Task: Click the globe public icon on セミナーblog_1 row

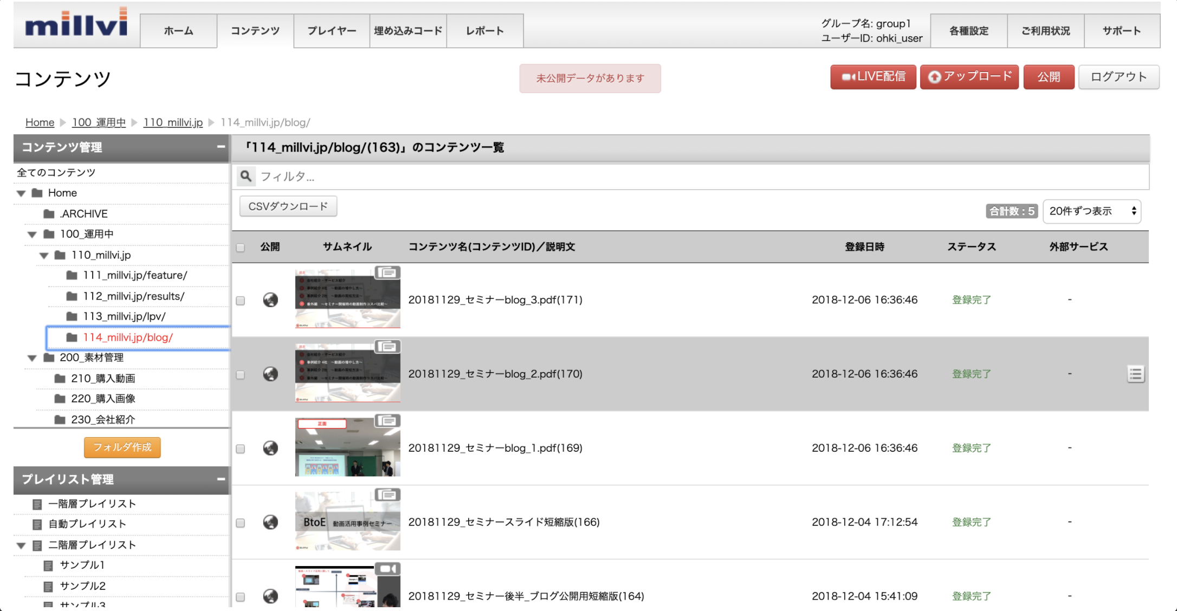Action: click(271, 447)
